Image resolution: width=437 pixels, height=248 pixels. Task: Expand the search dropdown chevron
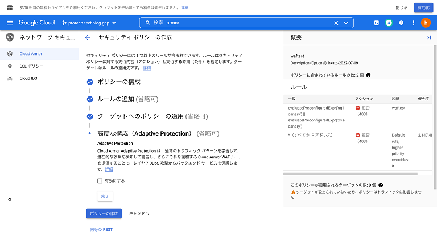[x=346, y=23]
